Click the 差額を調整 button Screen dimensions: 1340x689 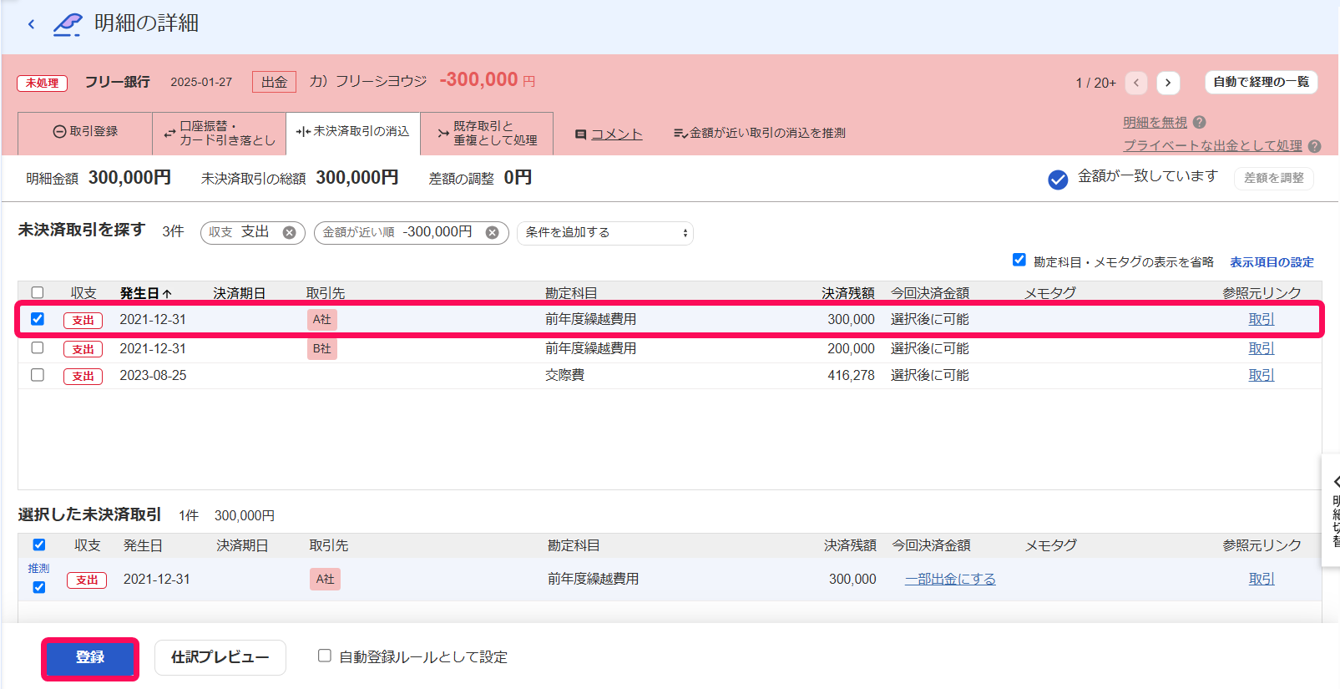pyautogui.click(x=1274, y=178)
